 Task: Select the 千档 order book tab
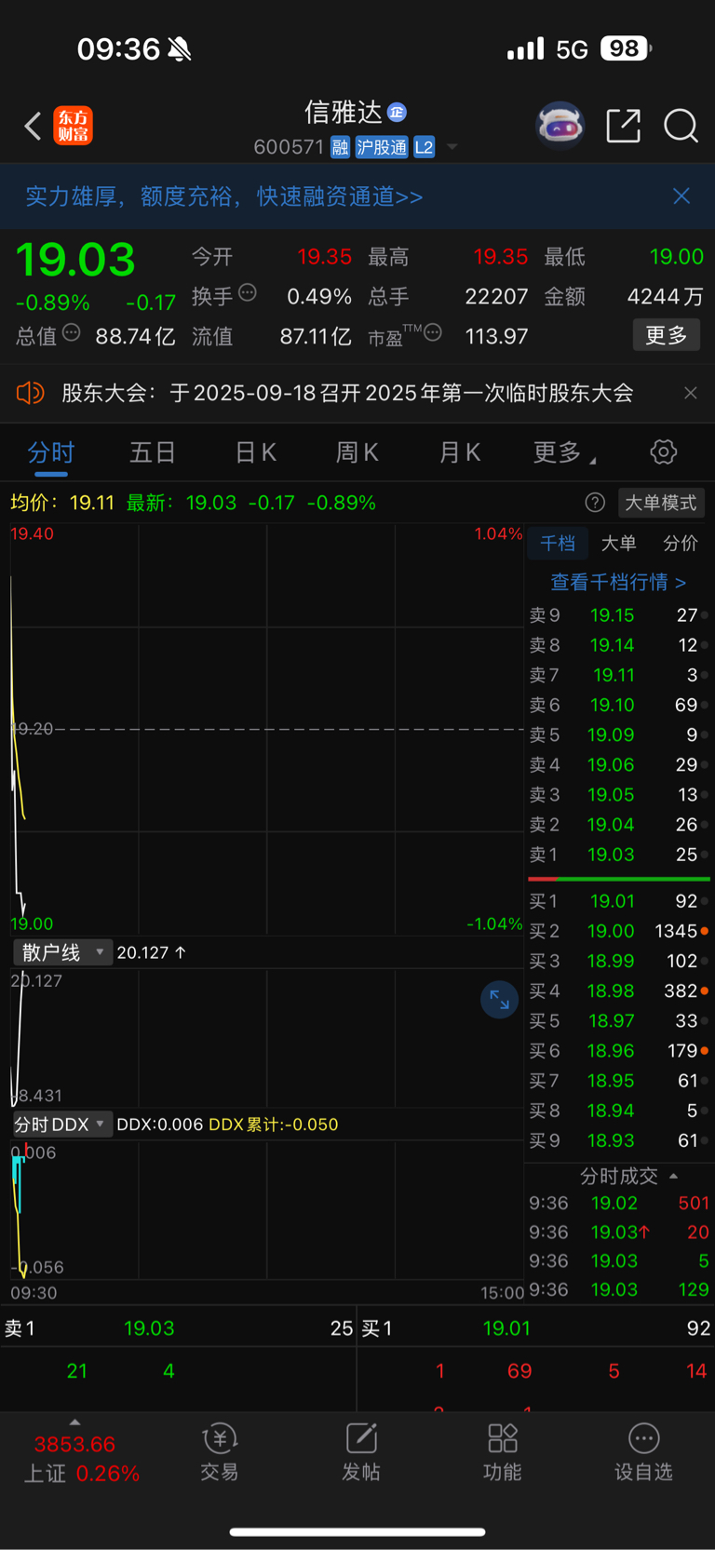click(x=558, y=544)
